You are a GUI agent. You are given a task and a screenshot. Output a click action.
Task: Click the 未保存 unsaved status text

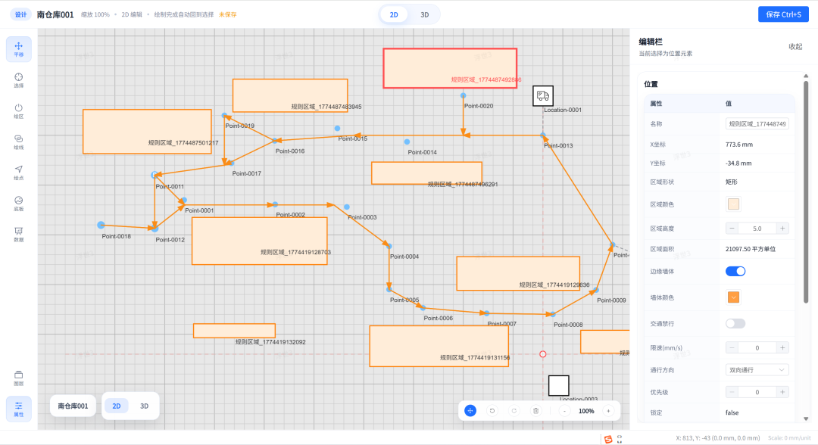pos(227,14)
